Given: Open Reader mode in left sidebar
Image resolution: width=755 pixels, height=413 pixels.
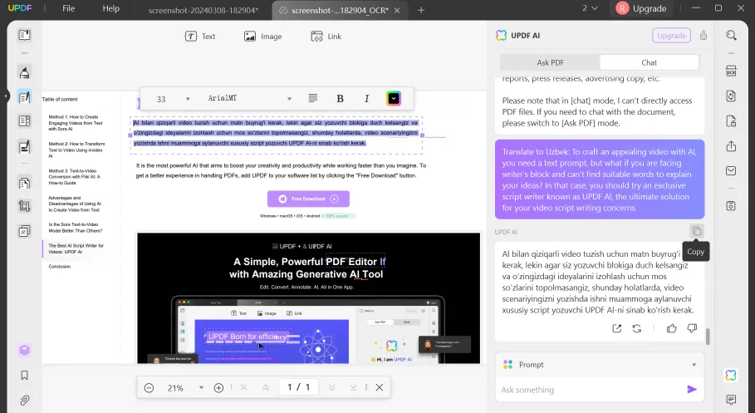Looking at the screenshot, I should click(x=24, y=35).
